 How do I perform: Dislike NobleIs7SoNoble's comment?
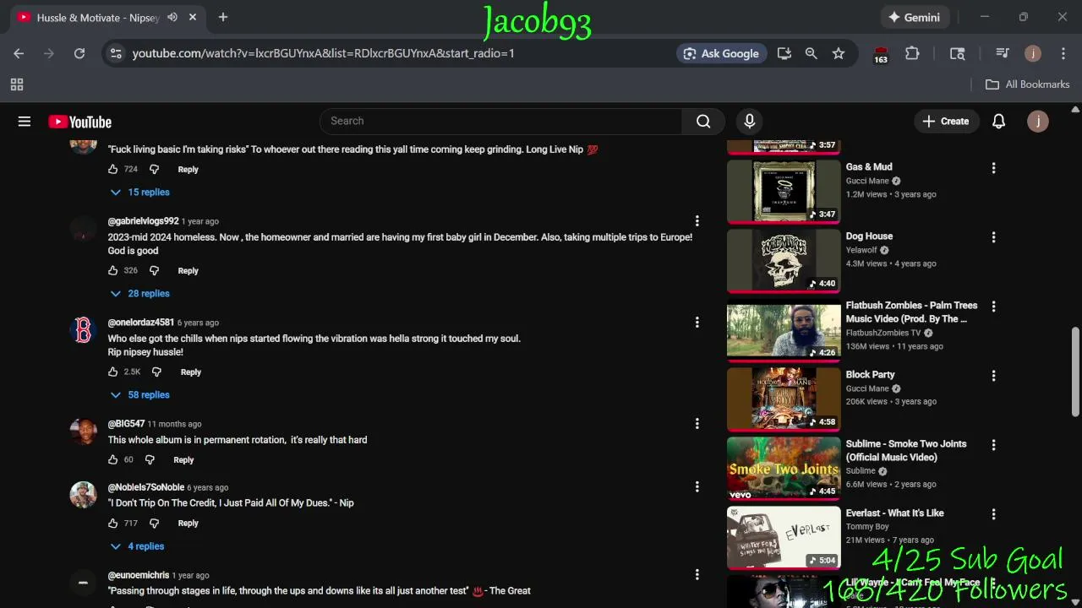tap(154, 524)
